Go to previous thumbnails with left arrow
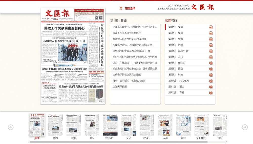 (x=11, y=127)
